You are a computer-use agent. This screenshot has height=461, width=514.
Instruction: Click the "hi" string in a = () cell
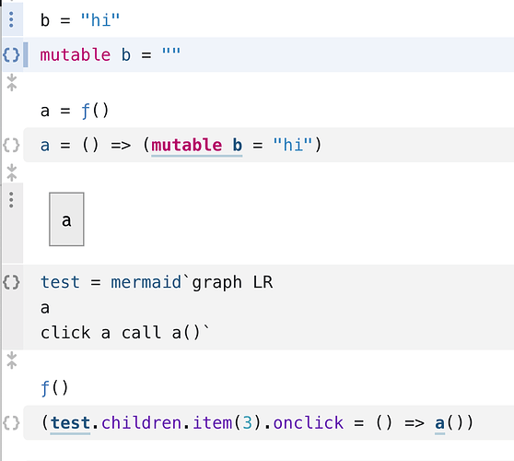tap(293, 145)
